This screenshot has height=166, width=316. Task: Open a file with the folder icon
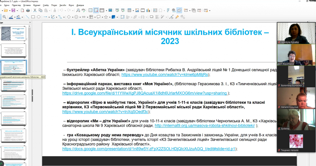point(6,10)
